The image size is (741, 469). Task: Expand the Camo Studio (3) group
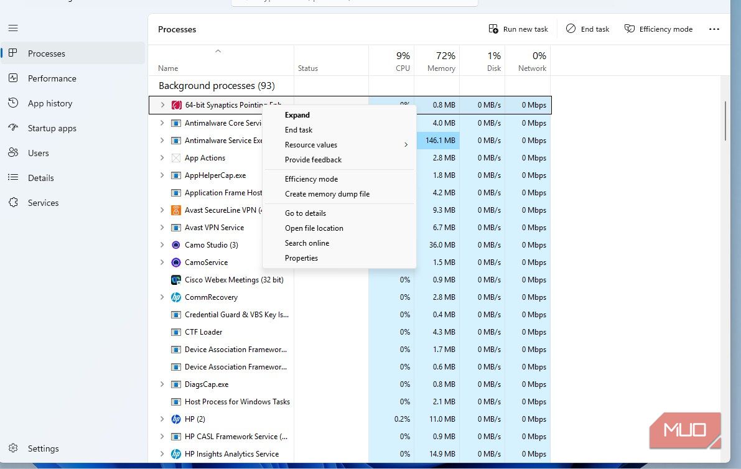(162, 244)
